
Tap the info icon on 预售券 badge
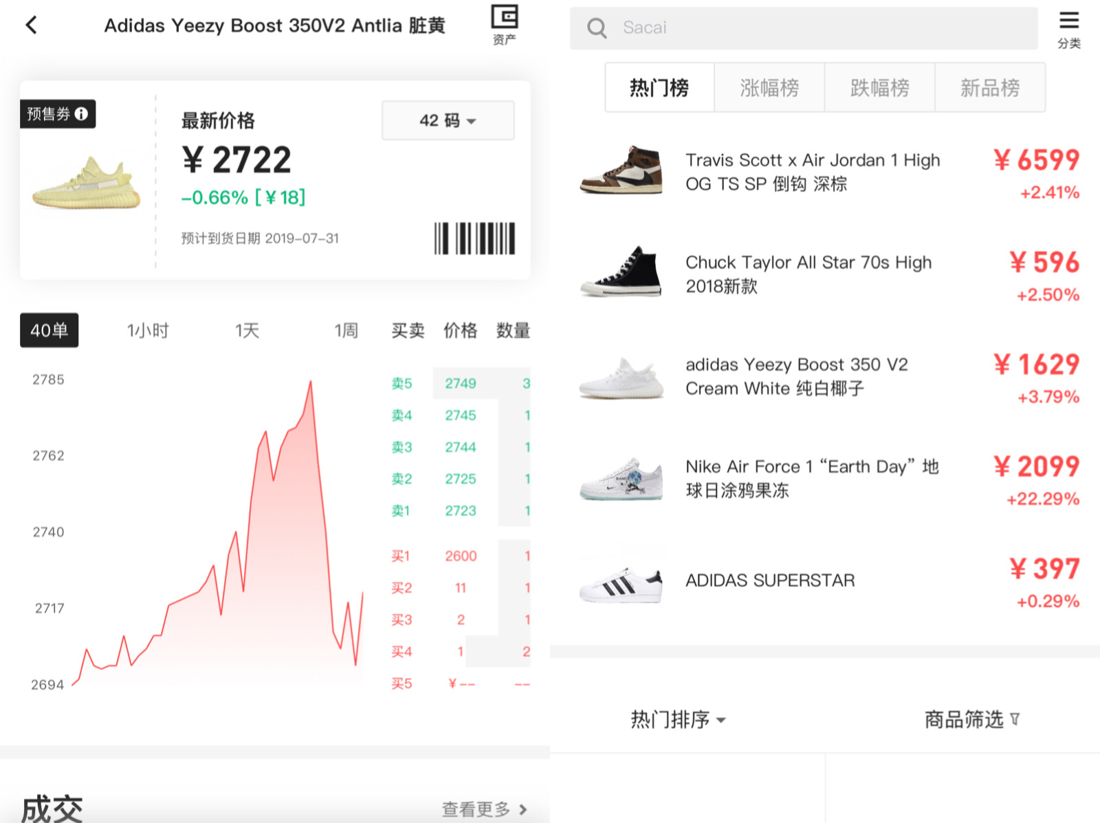[x=81, y=114]
